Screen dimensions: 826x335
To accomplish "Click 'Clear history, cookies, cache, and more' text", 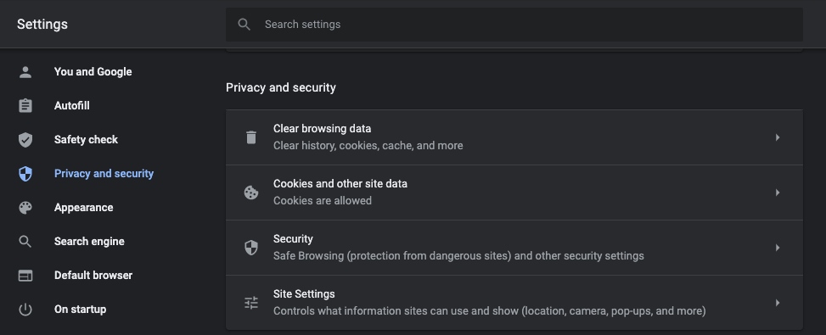I will tap(368, 146).
